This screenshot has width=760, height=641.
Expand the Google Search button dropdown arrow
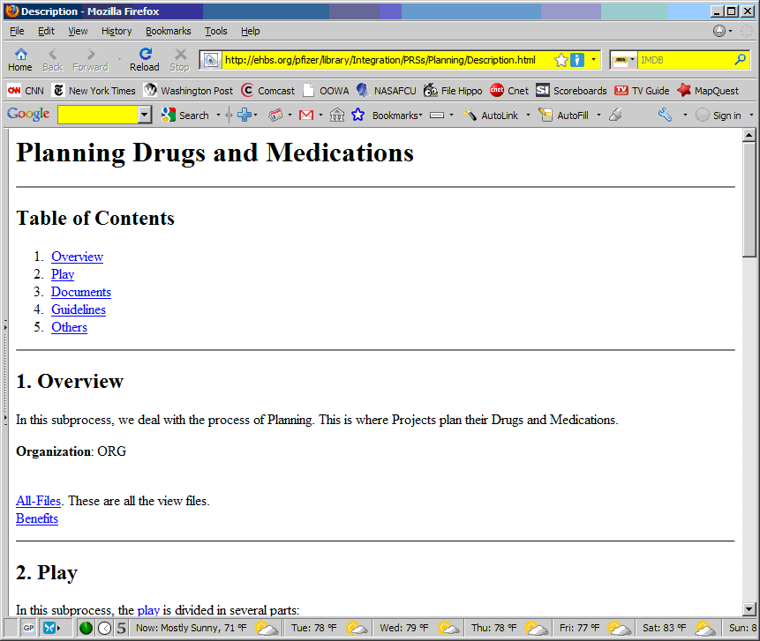(218, 116)
